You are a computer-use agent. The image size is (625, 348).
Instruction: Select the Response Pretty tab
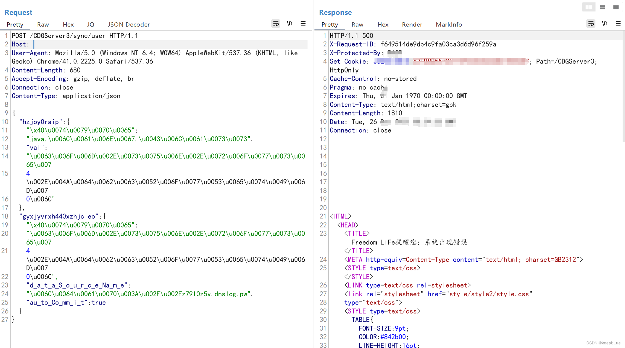(330, 24)
